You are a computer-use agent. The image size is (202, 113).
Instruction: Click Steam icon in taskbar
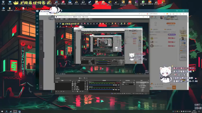[11, 111]
